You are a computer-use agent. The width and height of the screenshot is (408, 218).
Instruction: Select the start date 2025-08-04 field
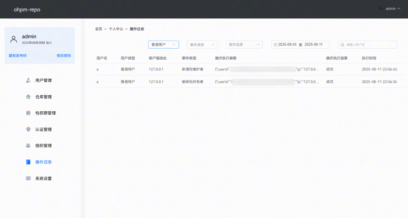287,45
